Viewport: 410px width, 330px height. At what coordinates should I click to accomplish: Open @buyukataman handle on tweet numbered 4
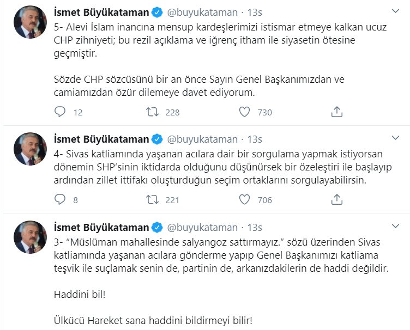pos(202,139)
